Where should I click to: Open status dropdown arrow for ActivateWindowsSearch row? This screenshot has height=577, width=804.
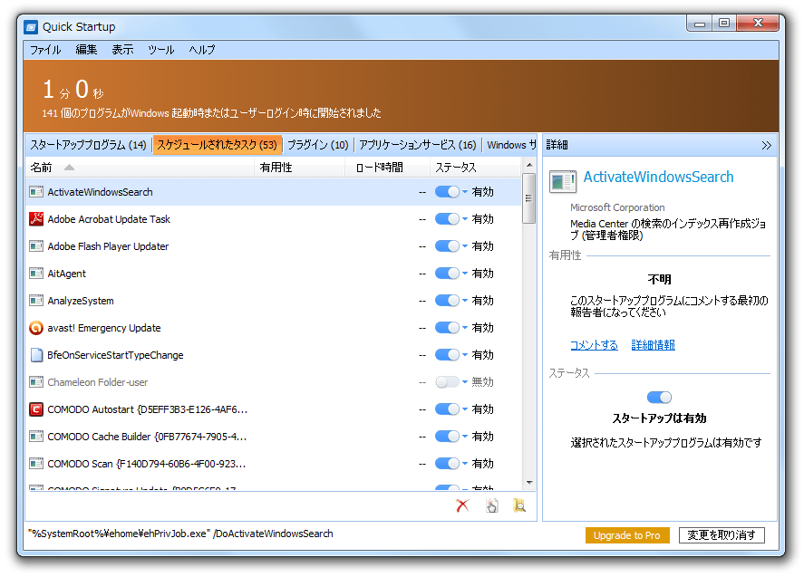tap(465, 192)
